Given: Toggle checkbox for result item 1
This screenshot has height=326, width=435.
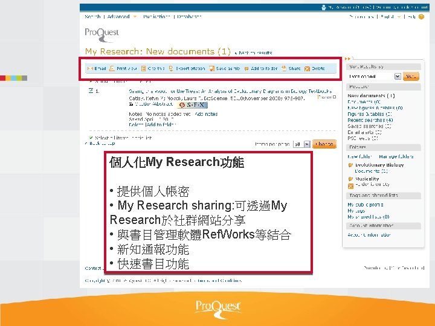Looking at the screenshot, I should [x=91, y=91].
